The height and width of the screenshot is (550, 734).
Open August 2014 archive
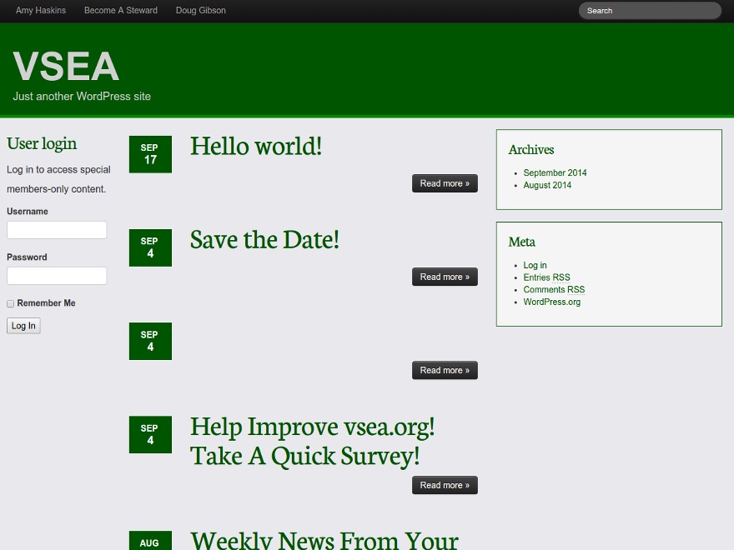(x=547, y=185)
